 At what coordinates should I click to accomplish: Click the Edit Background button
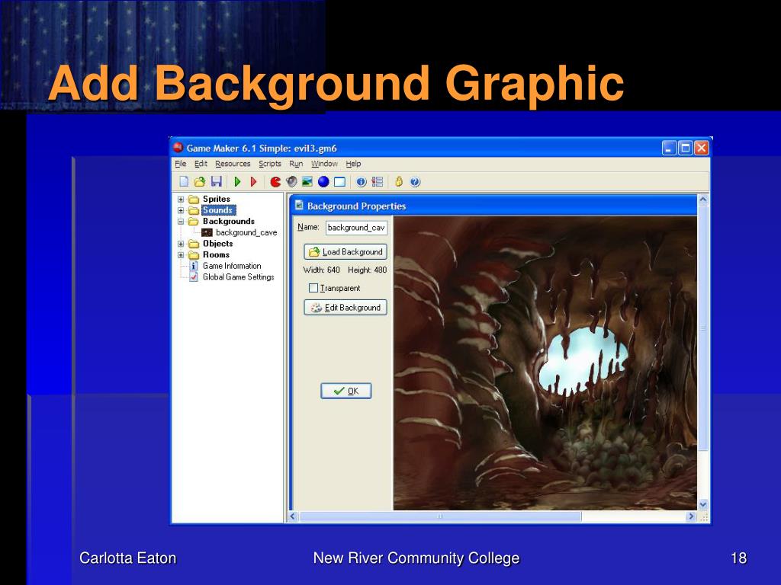tap(346, 308)
